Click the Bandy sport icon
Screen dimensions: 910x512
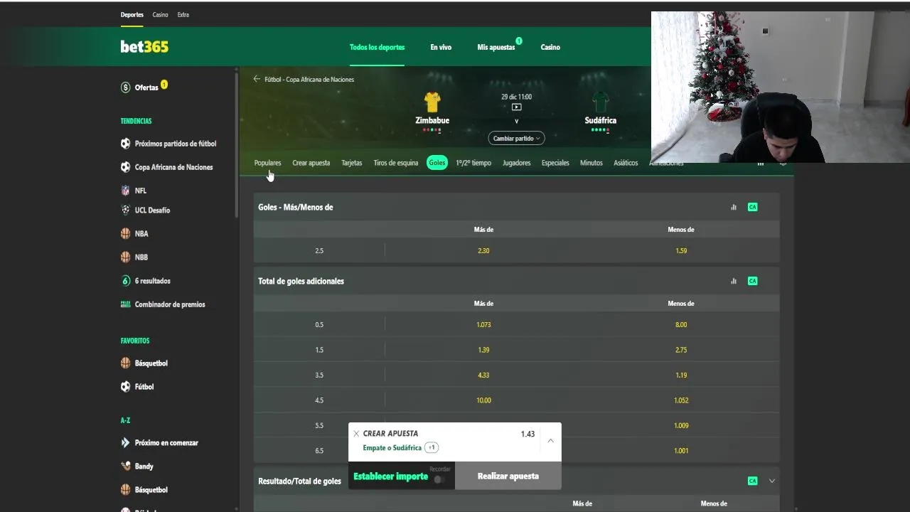pyautogui.click(x=126, y=466)
